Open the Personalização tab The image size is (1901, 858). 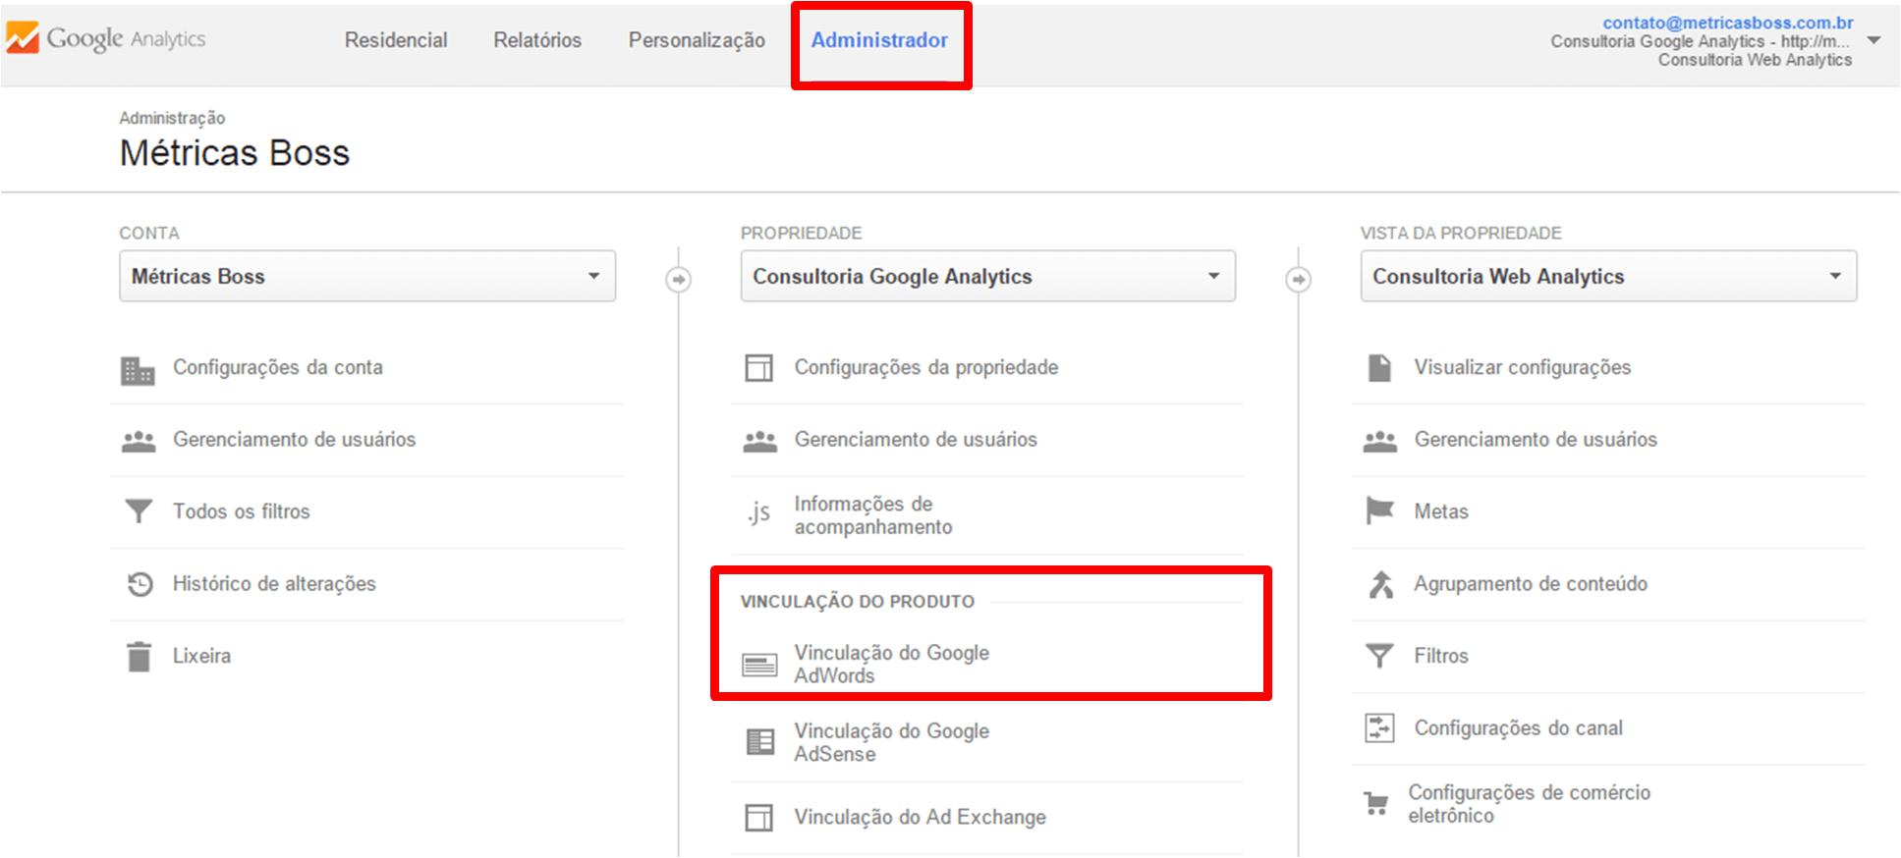(697, 40)
